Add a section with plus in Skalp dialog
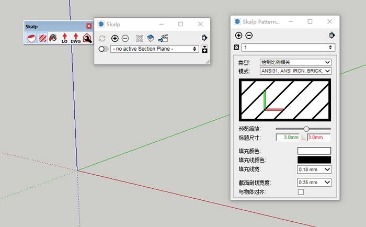Screen dimensions: 366x227 (x=115, y=38)
